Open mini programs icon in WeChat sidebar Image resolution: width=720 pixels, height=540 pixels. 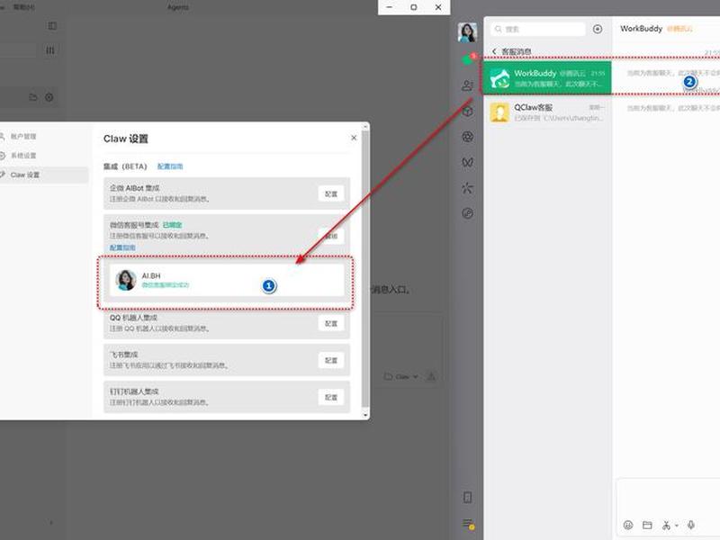tap(467, 213)
